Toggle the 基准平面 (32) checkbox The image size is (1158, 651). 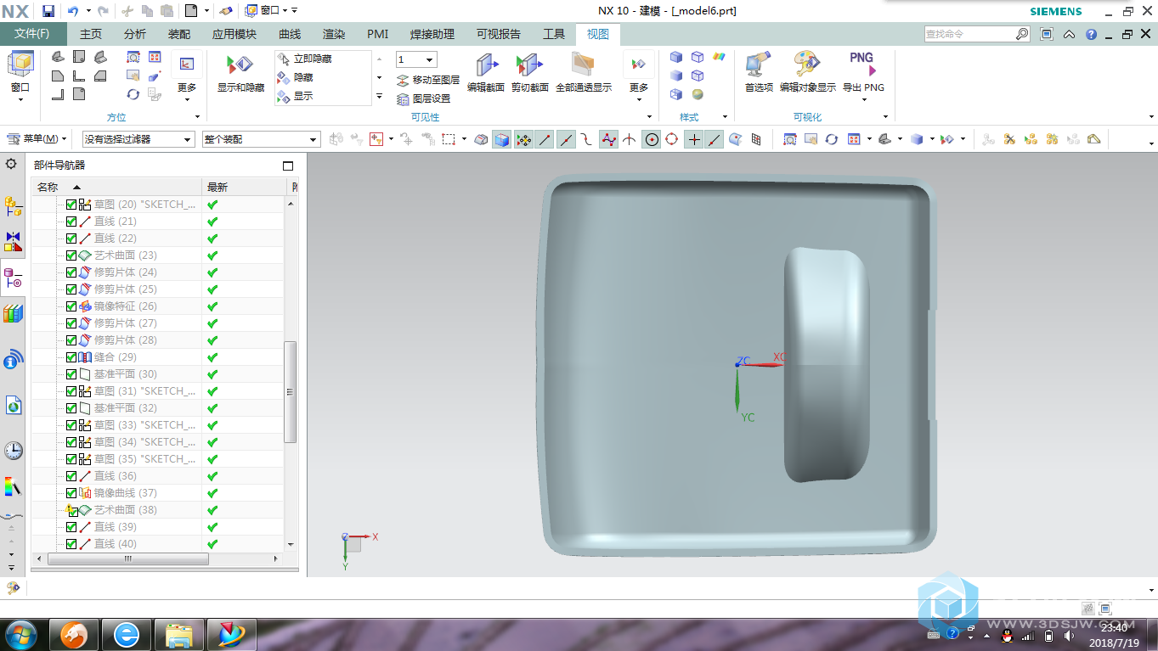(x=71, y=408)
